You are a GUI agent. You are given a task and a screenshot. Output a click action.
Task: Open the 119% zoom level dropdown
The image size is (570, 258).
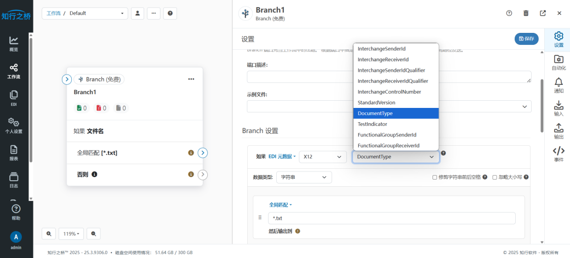[x=71, y=234]
